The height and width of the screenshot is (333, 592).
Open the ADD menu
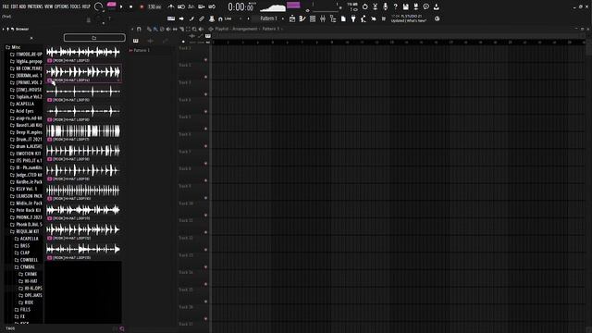click(x=22, y=6)
